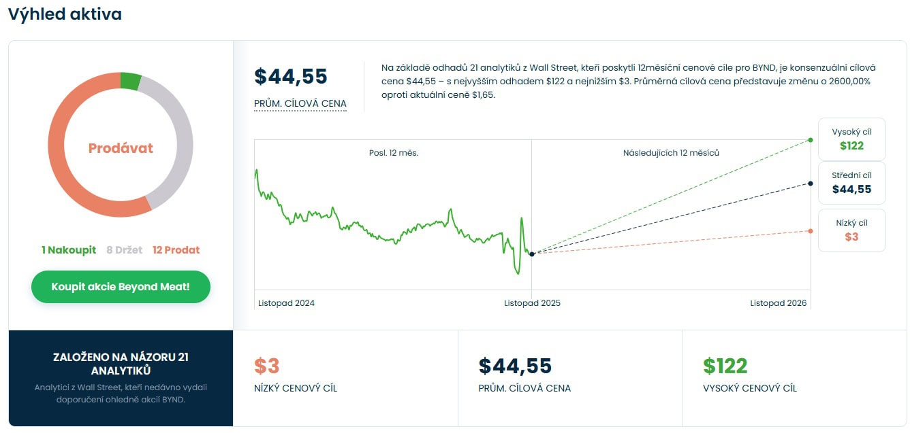The image size is (910, 433).
Task: Click the 8 Držet legend label
Action: [x=124, y=250]
